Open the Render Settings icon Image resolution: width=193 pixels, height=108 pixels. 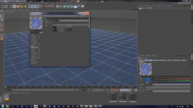coord(53,6)
